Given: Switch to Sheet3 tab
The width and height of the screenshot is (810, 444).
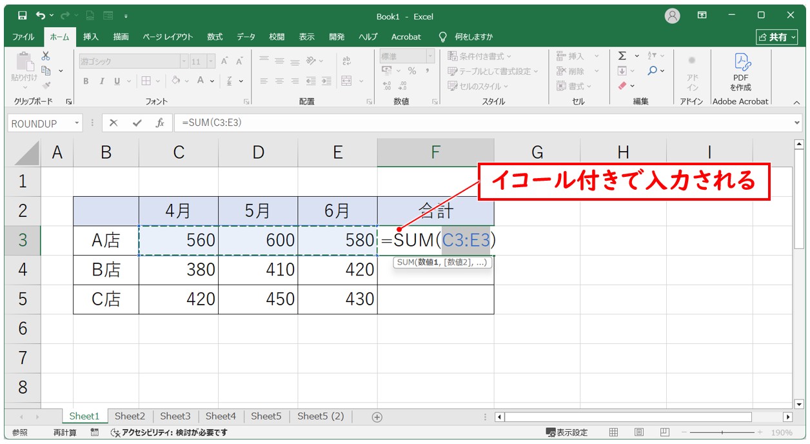Looking at the screenshot, I should tap(175, 417).
